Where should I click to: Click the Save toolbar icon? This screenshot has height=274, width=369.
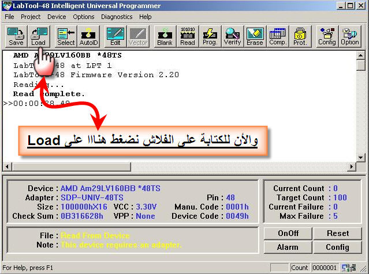click(16, 36)
